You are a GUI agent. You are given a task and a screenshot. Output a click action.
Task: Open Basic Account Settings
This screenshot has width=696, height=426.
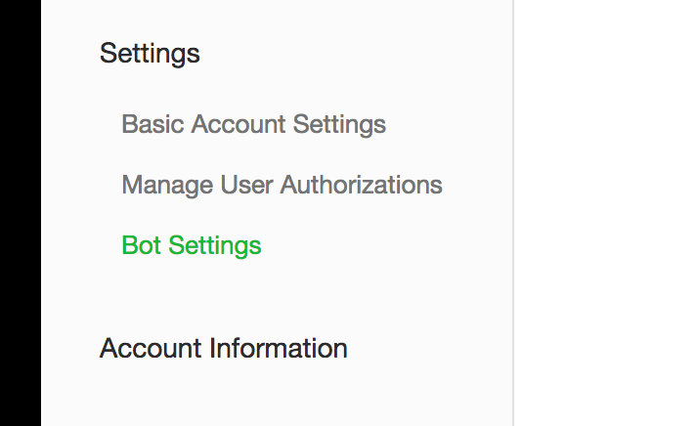point(253,125)
